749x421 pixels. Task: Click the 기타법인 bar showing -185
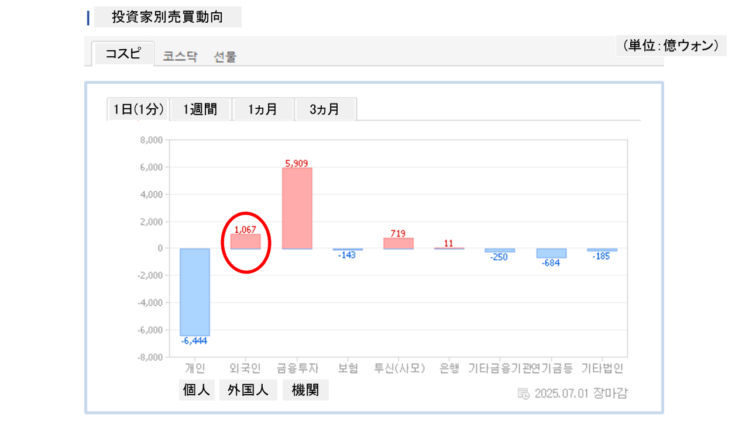click(x=602, y=250)
